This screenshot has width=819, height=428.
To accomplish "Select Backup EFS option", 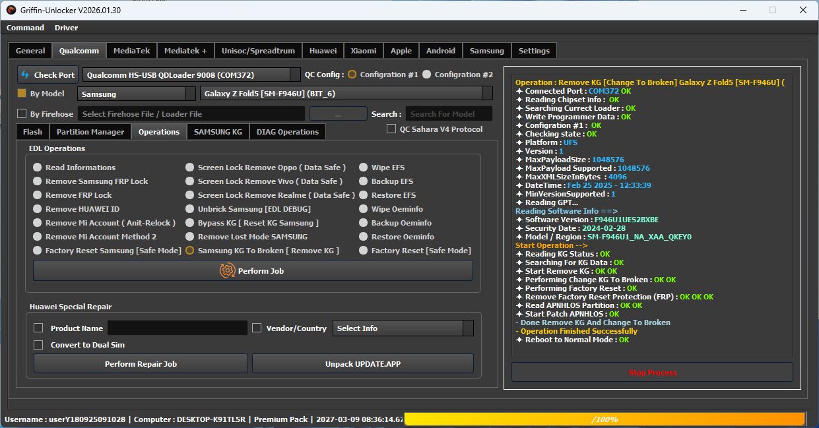I will (364, 181).
